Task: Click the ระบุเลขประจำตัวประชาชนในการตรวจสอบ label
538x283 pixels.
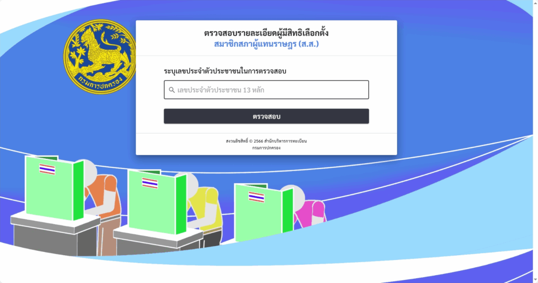Action: (225, 71)
